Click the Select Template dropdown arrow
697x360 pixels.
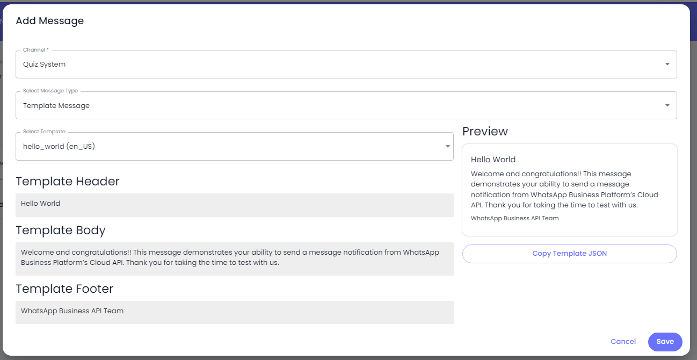pyautogui.click(x=447, y=146)
